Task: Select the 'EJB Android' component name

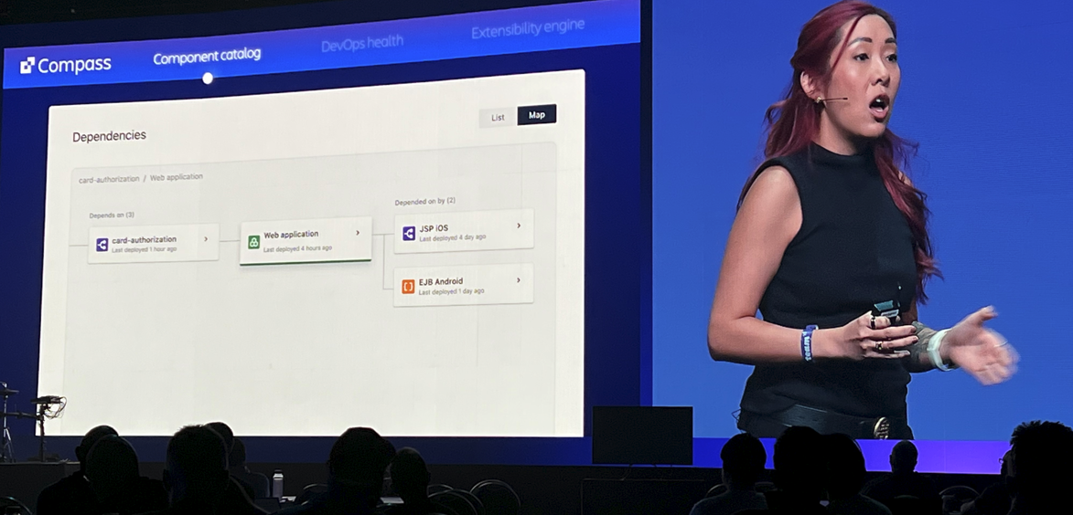Action: pyautogui.click(x=441, y=281)
